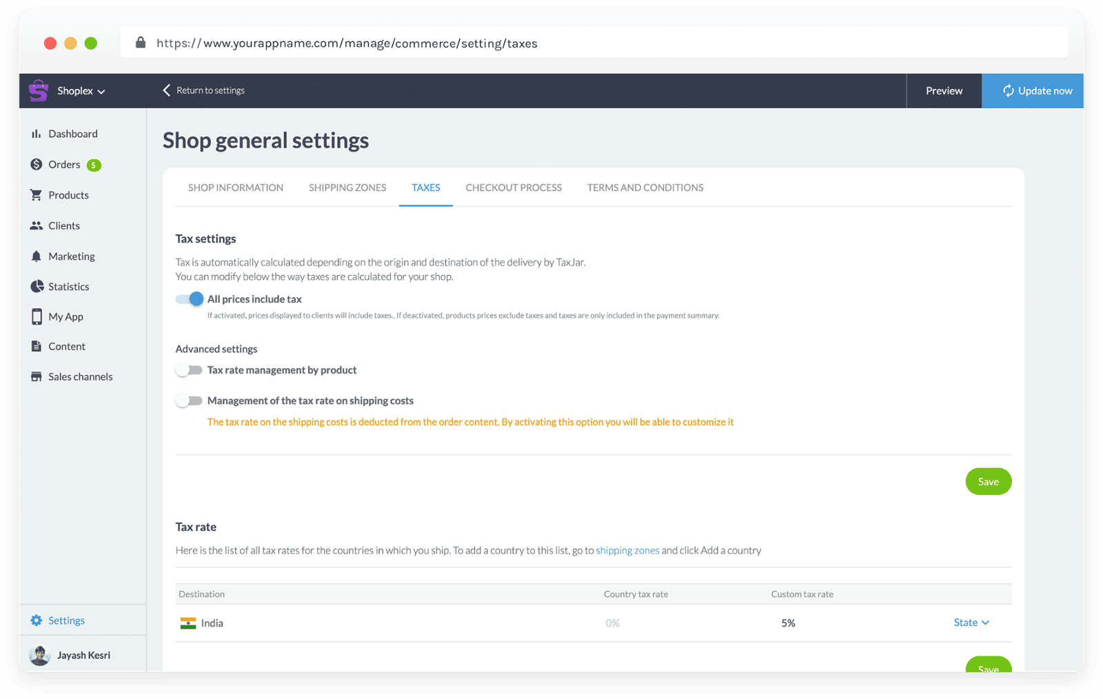Click the Products shopping cart icon
Viewport: 1103px width, 699px height.
(x=36, y=195)
